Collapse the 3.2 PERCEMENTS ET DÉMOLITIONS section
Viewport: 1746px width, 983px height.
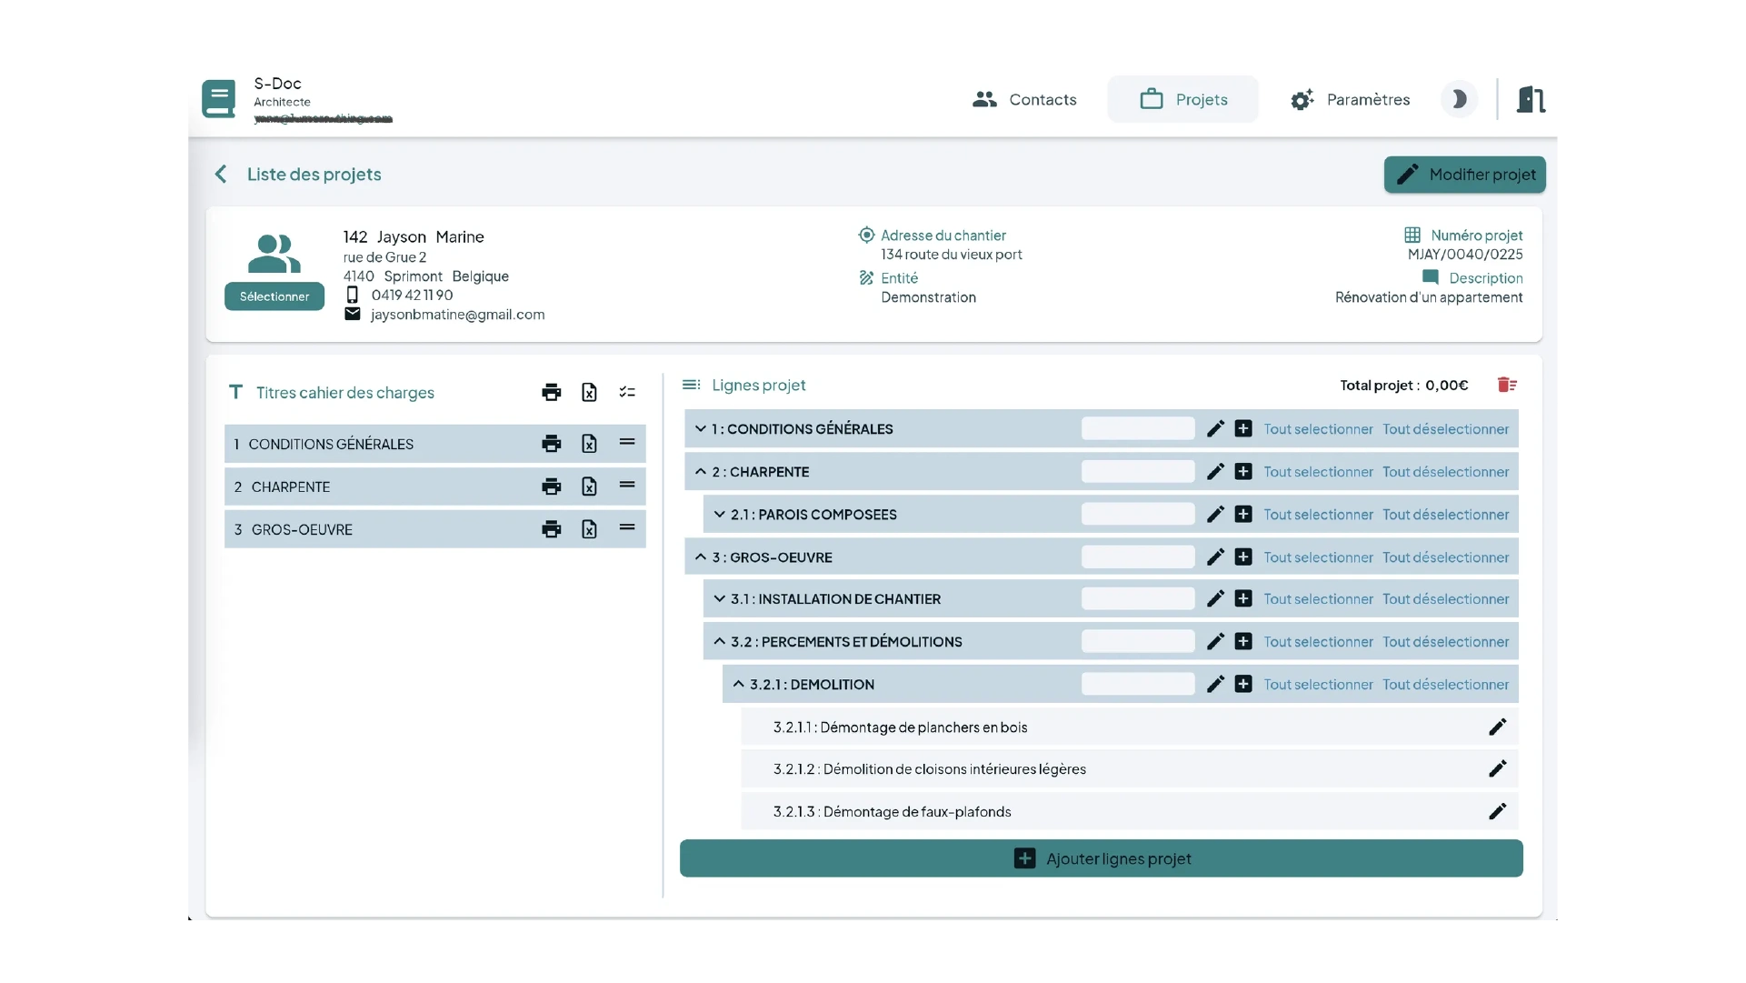(719, 642)
